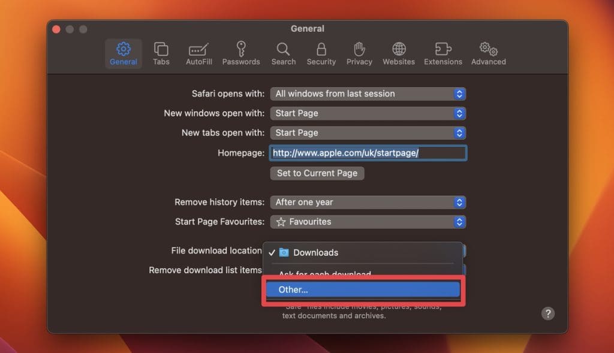The height and width of the screenshot is (353, 614).
Task: Show the Privacy preferences pane
Action: (x=359, y=53)
